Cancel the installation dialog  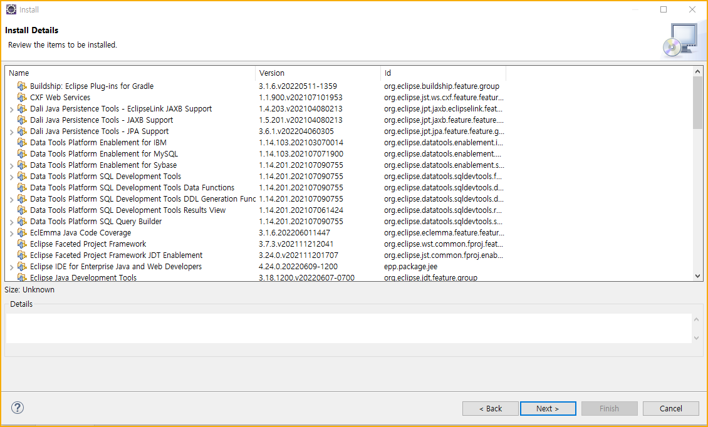(670, 408)
